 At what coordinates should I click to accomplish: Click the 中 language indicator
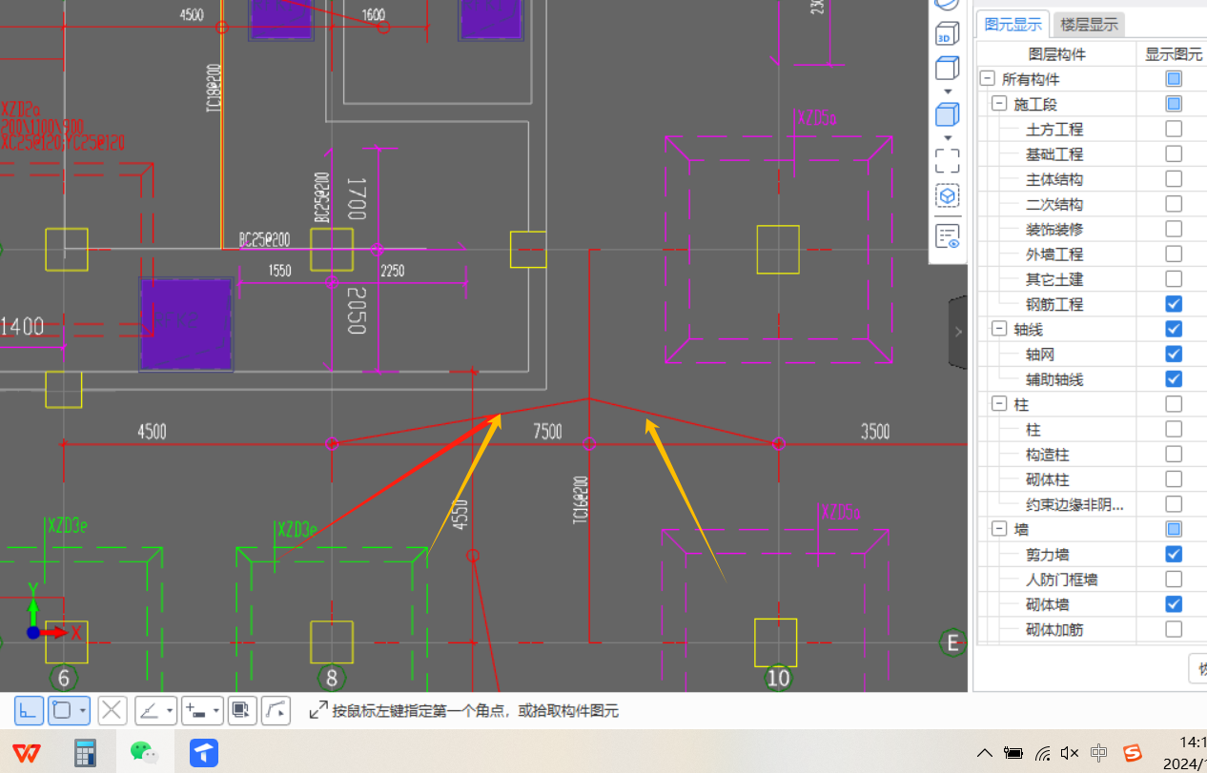coord(1099,753)
